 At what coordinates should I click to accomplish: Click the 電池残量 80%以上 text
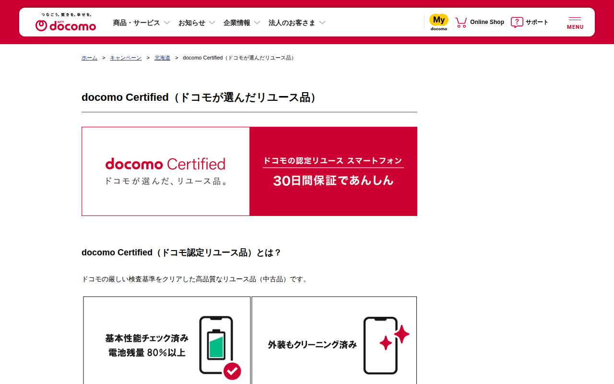coord(147,353)
